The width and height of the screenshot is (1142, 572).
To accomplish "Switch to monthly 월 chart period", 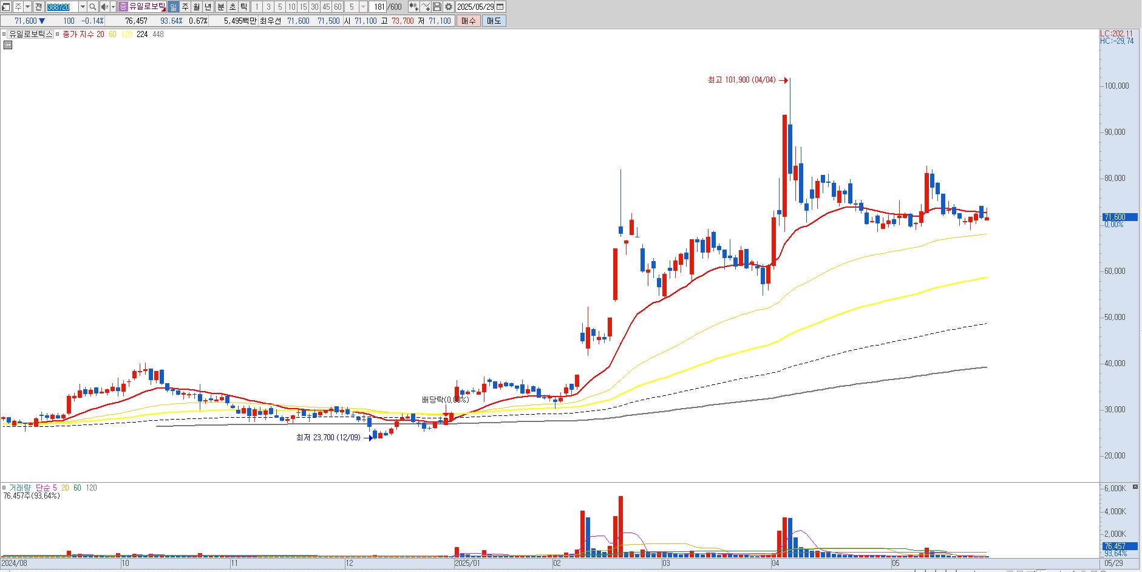I will click(x=197, y=7).
